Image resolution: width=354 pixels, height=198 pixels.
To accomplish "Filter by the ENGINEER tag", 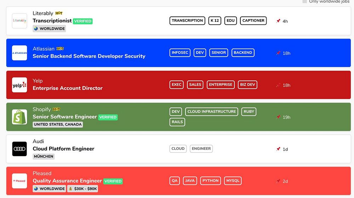I will click(201, 148).
